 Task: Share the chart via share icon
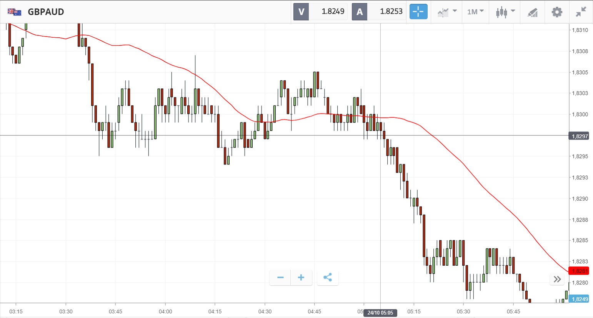328,278
